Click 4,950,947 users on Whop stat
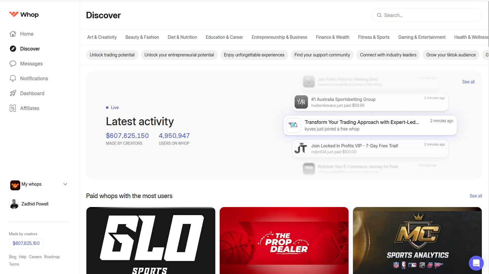Viewport: 489px width, 274px height. point(174,136)
